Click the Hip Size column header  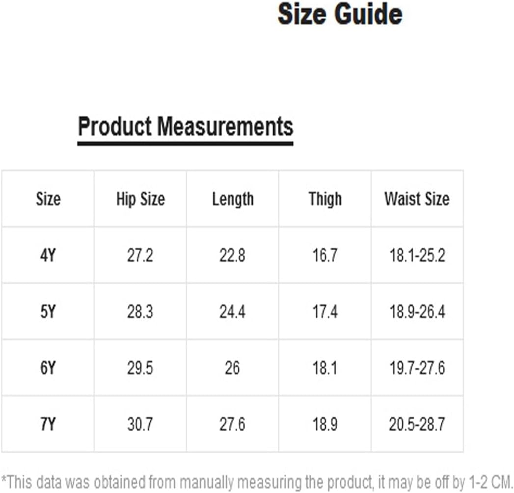coord(140,199)
